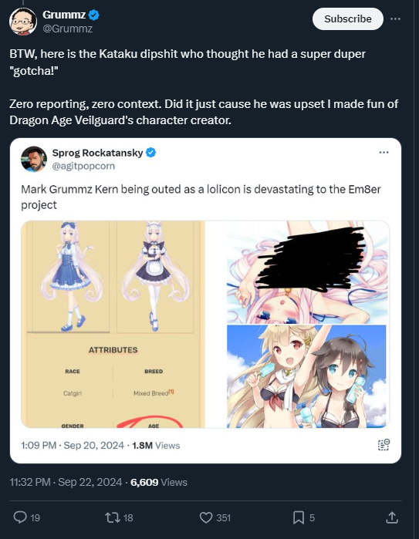Bookmark the tweet showing 5 bookmarks
This screenshot has width=419, height=539.
pos(299,517)
